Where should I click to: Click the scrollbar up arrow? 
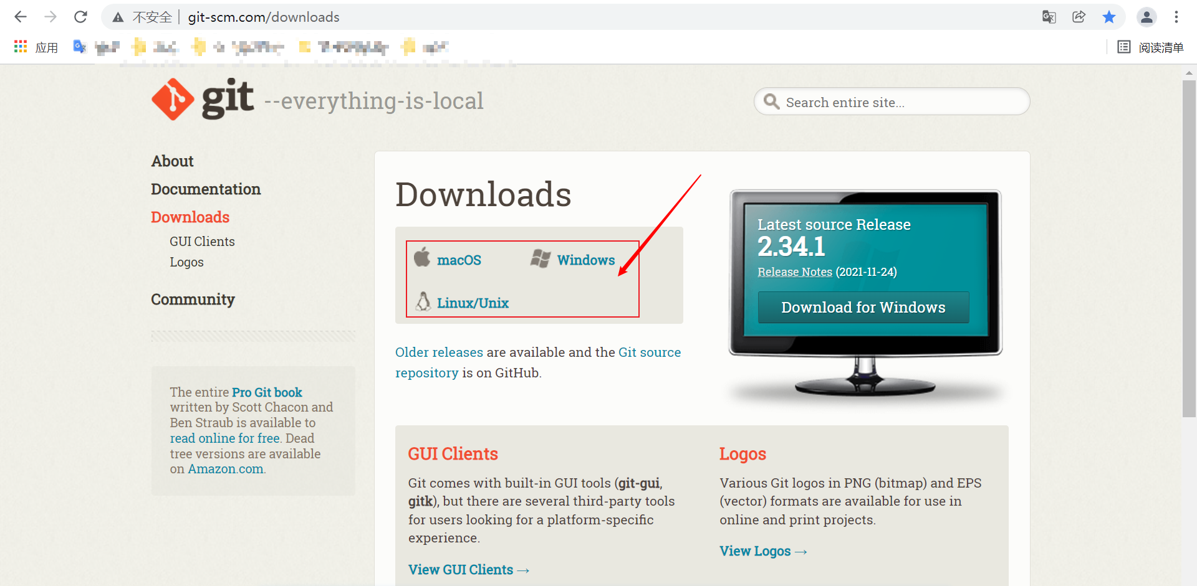pos(1189,72)
